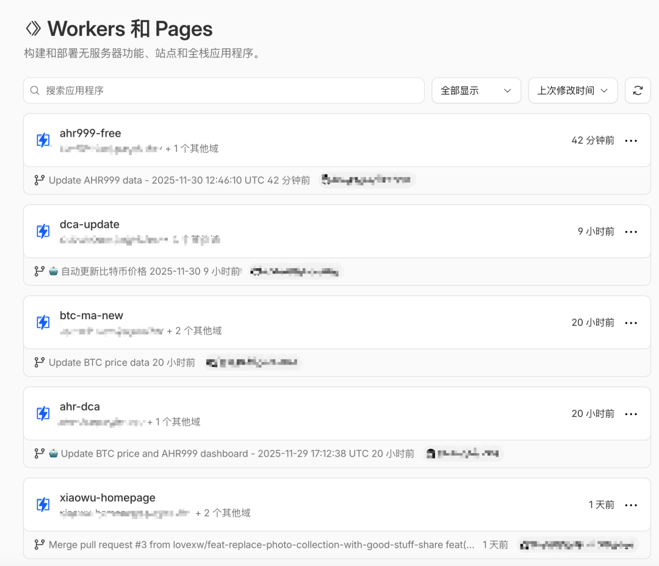The height and width of the screenshot is (566, 659).
Task: Click + 1 个其他域 under ahr-dca
Action: pyautogui.click(x=173, y=422)
